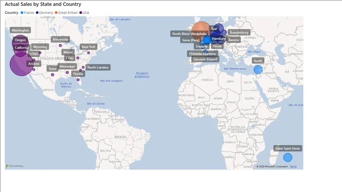Viewport: 342px width, 192px height.
Task: Click the Seine (Paris) map label
Action: click(x=191, y=40)
